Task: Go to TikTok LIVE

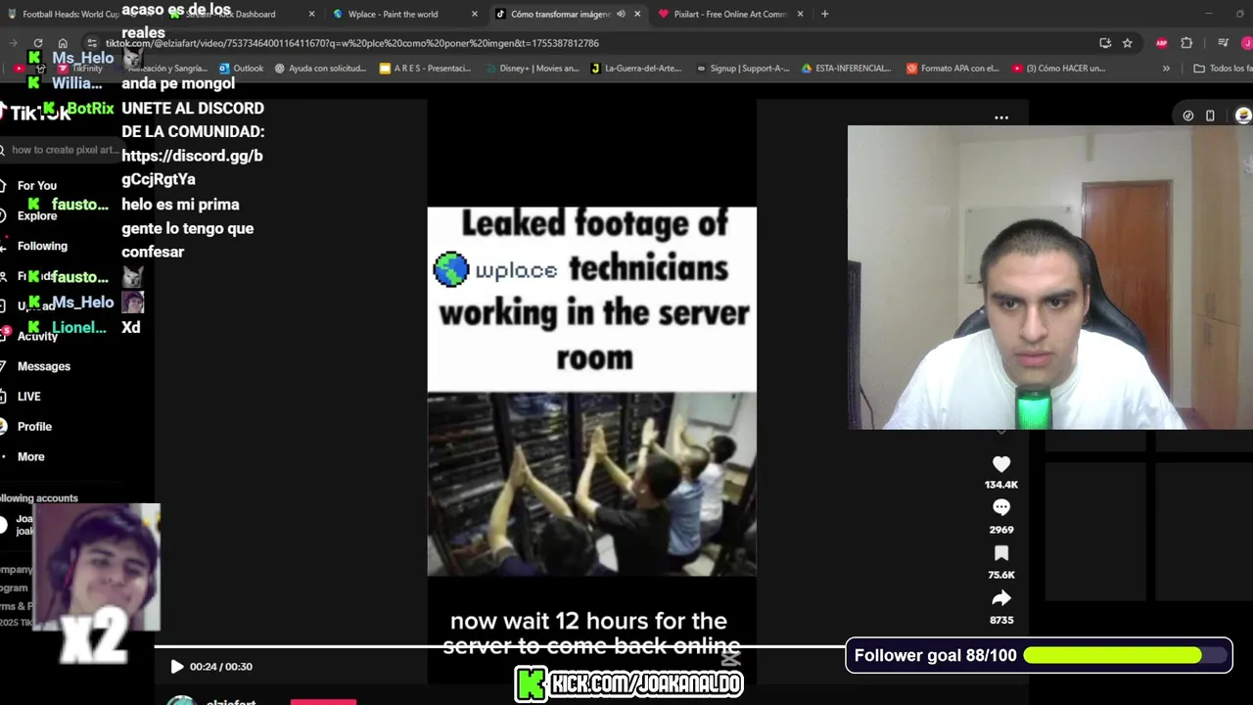Action: click(29, 397)
